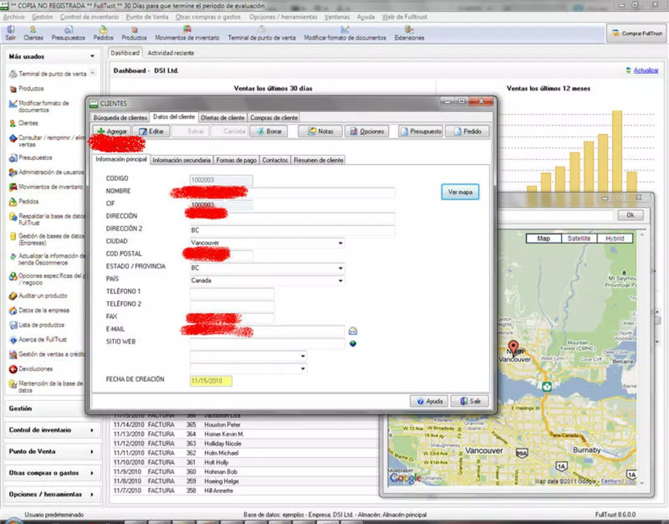Open Clientes from the top toolbar

click(x=33, y=33)
